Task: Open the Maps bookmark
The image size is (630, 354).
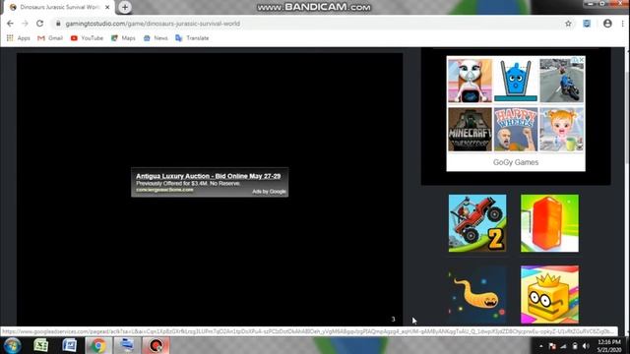Action: [x=123, y=38]
